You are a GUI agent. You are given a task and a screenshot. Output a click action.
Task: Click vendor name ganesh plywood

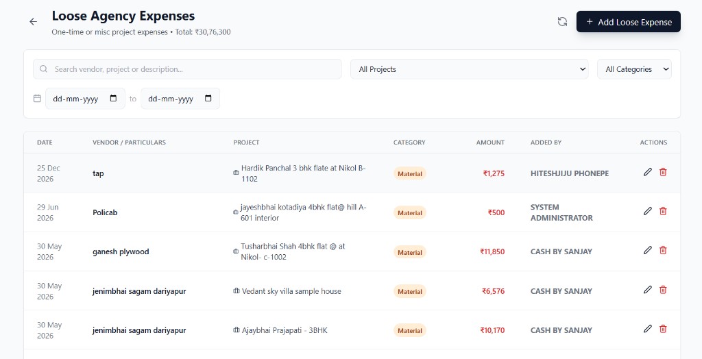tap(121, 251)
